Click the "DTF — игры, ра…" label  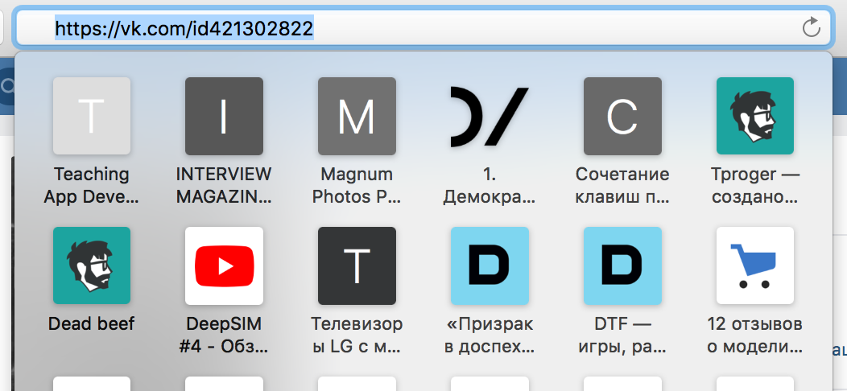tap(623, 335)
